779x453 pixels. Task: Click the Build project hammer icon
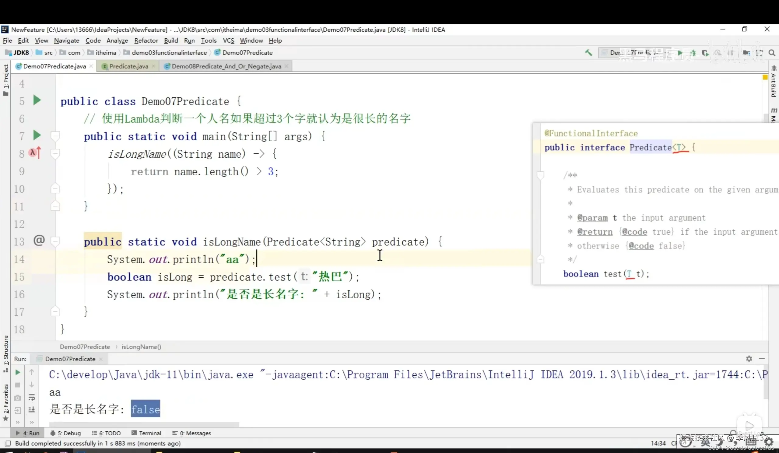[588, 53]
